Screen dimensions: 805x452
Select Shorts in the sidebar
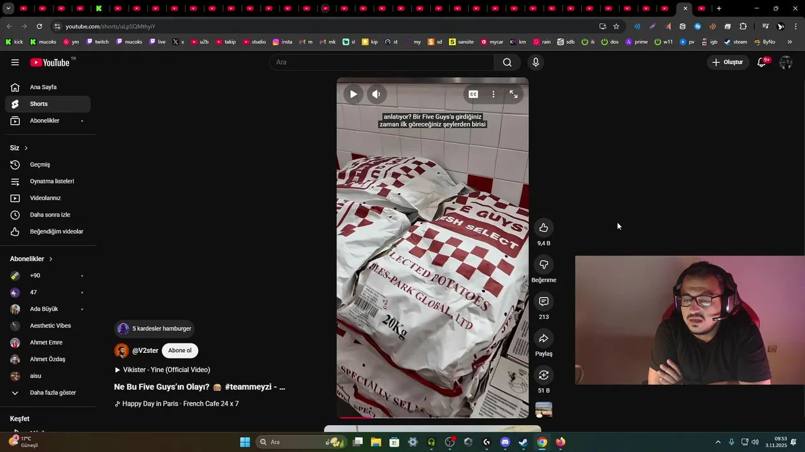pos(48,104)
